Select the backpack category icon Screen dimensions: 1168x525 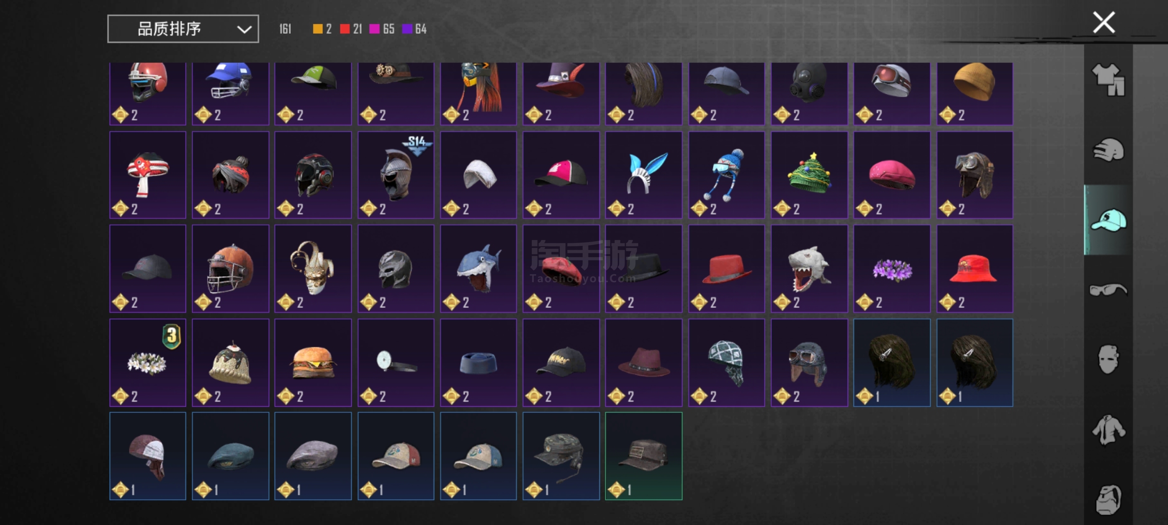[1108, 500]
